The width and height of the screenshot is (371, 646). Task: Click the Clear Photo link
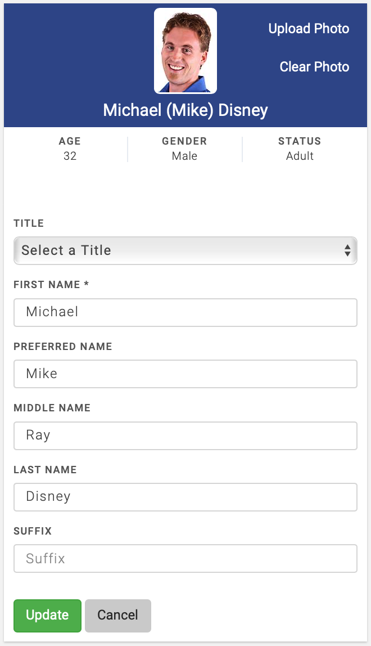314,67
